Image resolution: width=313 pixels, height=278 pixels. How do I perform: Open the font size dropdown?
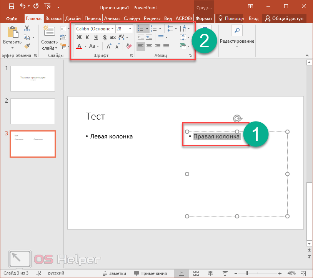click(x=130, y=28)
